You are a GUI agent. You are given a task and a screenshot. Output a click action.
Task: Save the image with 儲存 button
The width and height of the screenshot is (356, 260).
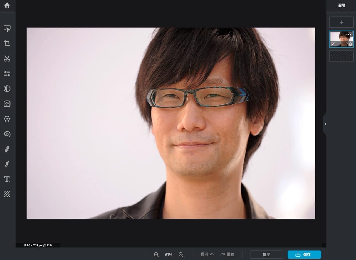[x=304, y=254]
